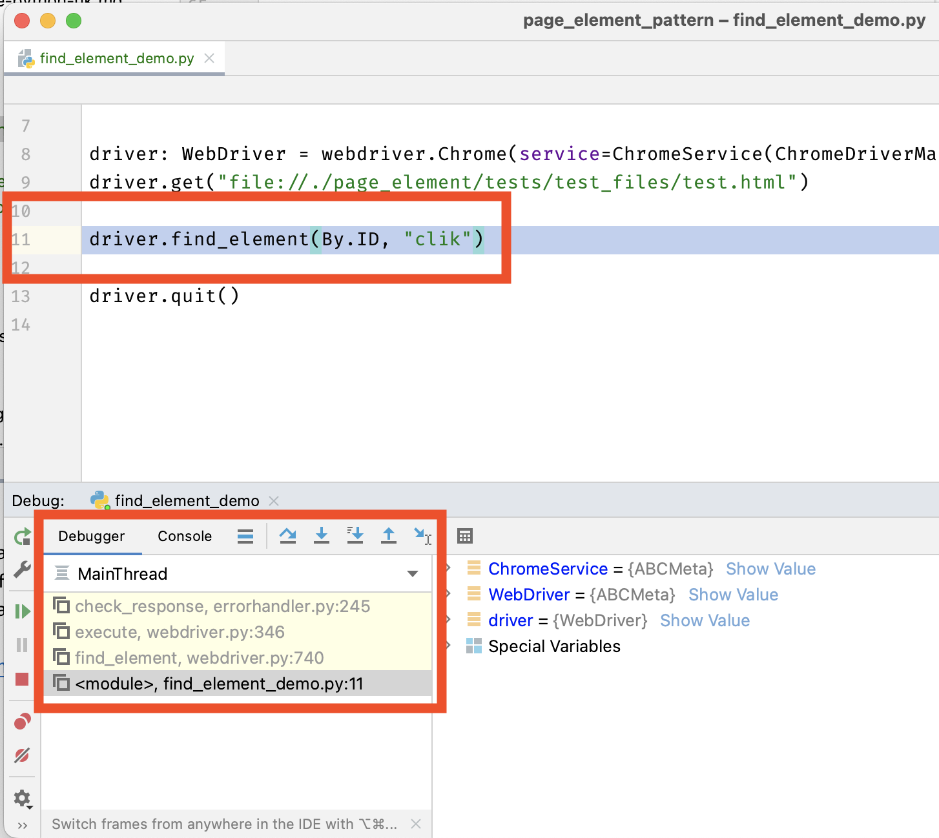Click Step Into My Code icon
This screenshot has height=838, width=939.
pos(355,536)
